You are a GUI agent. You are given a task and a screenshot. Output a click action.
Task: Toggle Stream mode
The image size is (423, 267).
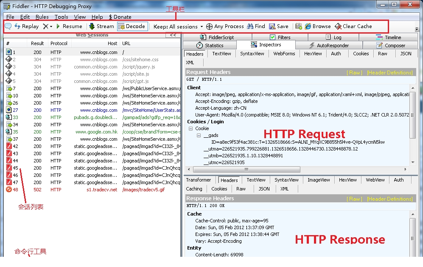[101, 26]
